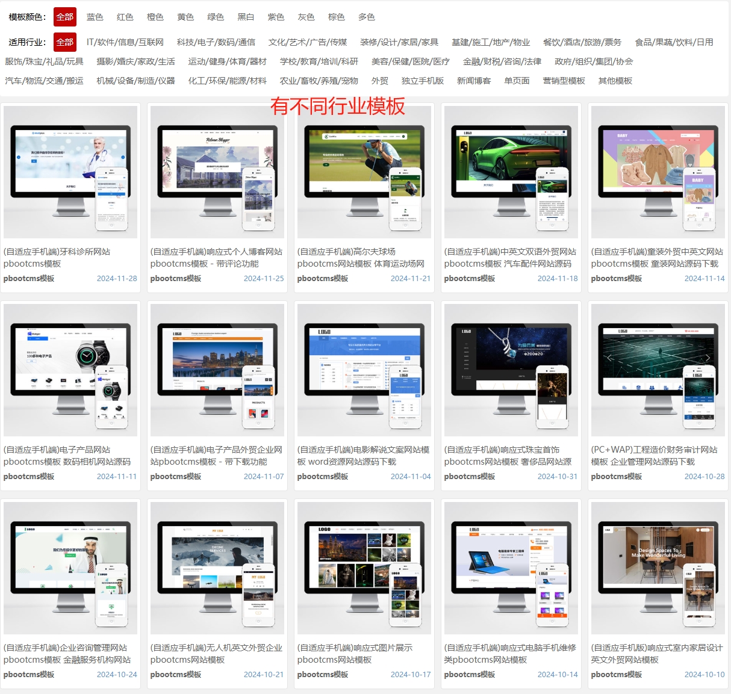731x694 pixels.
Task: Open the drone foreign trade template thumbnail
Action: (217, 568)
